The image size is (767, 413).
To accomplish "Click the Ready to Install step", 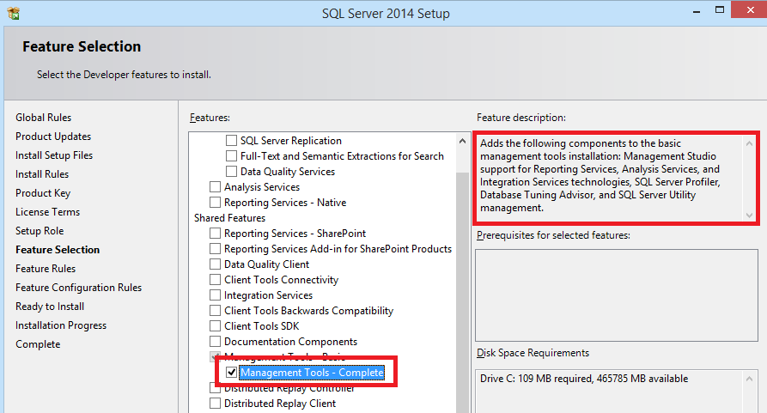I will [50, 307].
